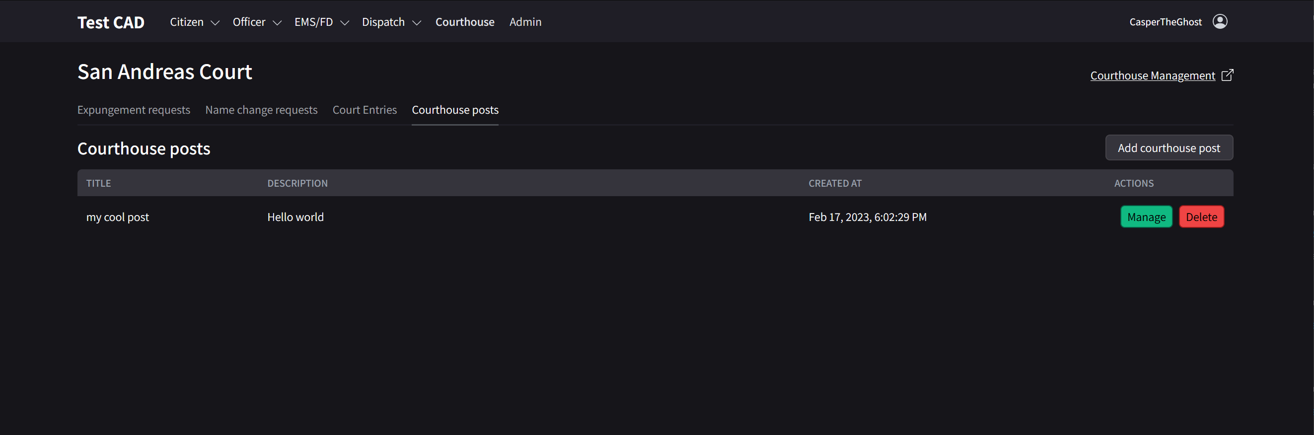Viewport: 1314px width, 435px height.
Task: Click the Title column header
Action: (98, 184)
